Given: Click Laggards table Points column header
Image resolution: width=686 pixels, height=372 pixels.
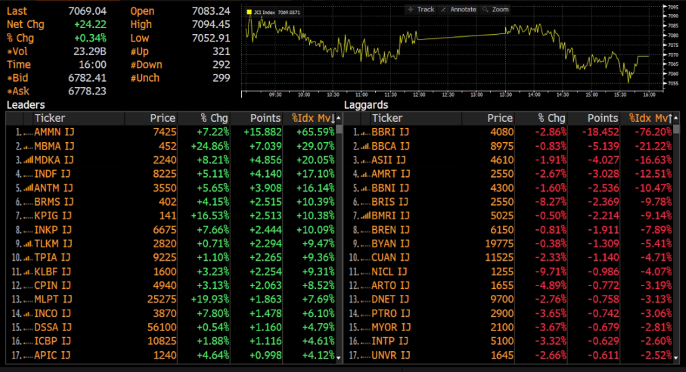Looking at the screenshot, I should [x=603, y=118].
